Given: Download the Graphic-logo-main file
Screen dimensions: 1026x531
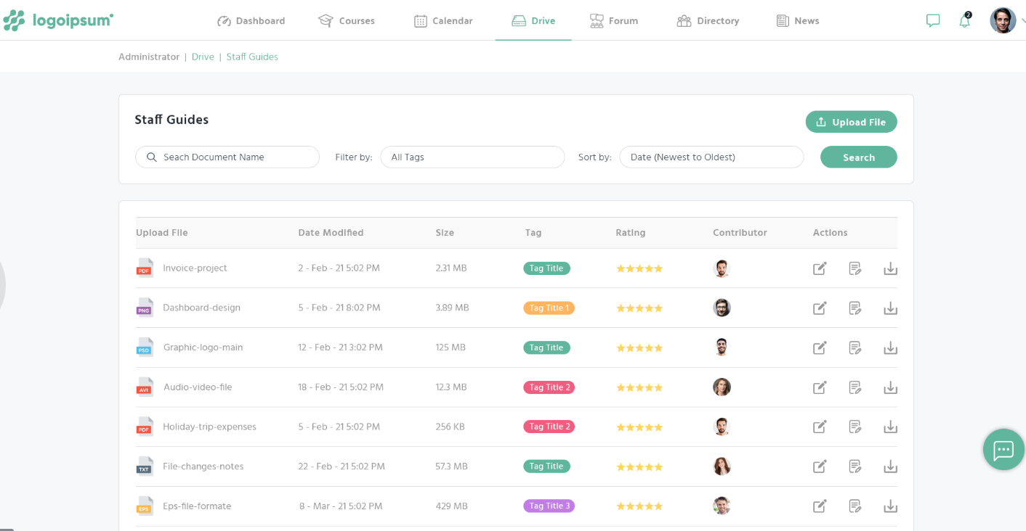Looking at the screenshot, I should 890,347.
